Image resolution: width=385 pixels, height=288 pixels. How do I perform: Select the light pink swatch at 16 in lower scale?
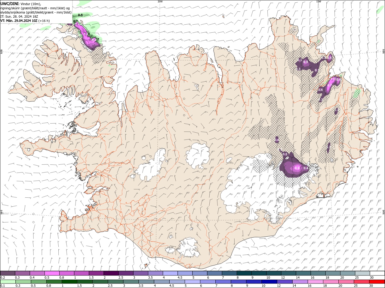pyautogui.click(x=315, y=282)
